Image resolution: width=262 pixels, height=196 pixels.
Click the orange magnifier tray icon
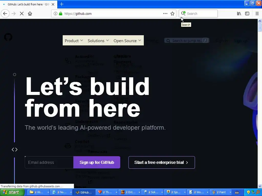(x=258, y=192)
